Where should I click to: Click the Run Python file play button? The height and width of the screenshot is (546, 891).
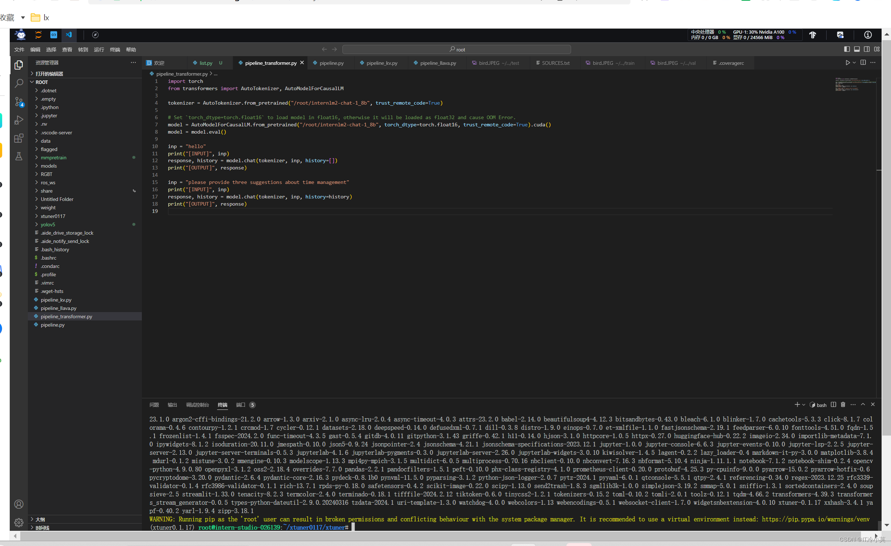[848, 63]
